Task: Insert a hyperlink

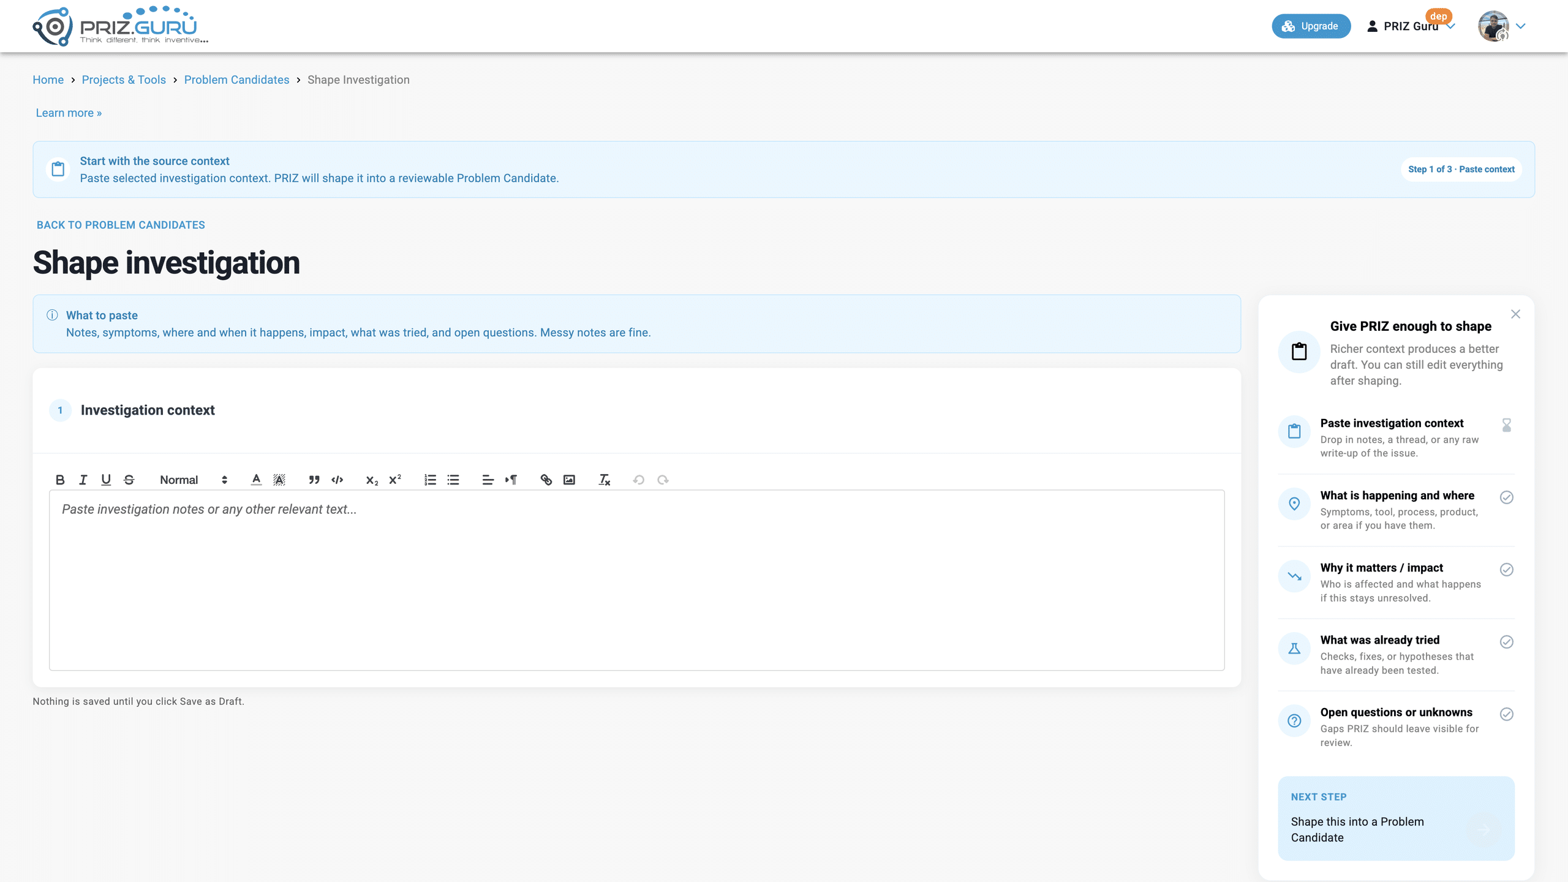Action: pos(546,480)
